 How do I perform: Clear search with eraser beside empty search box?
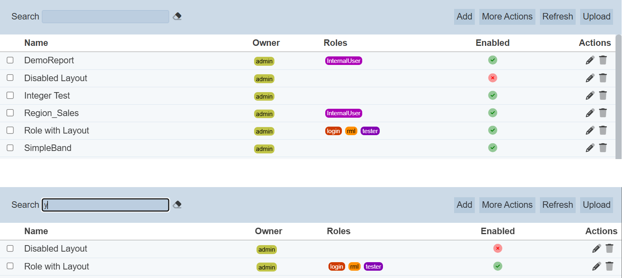point(177,17)
